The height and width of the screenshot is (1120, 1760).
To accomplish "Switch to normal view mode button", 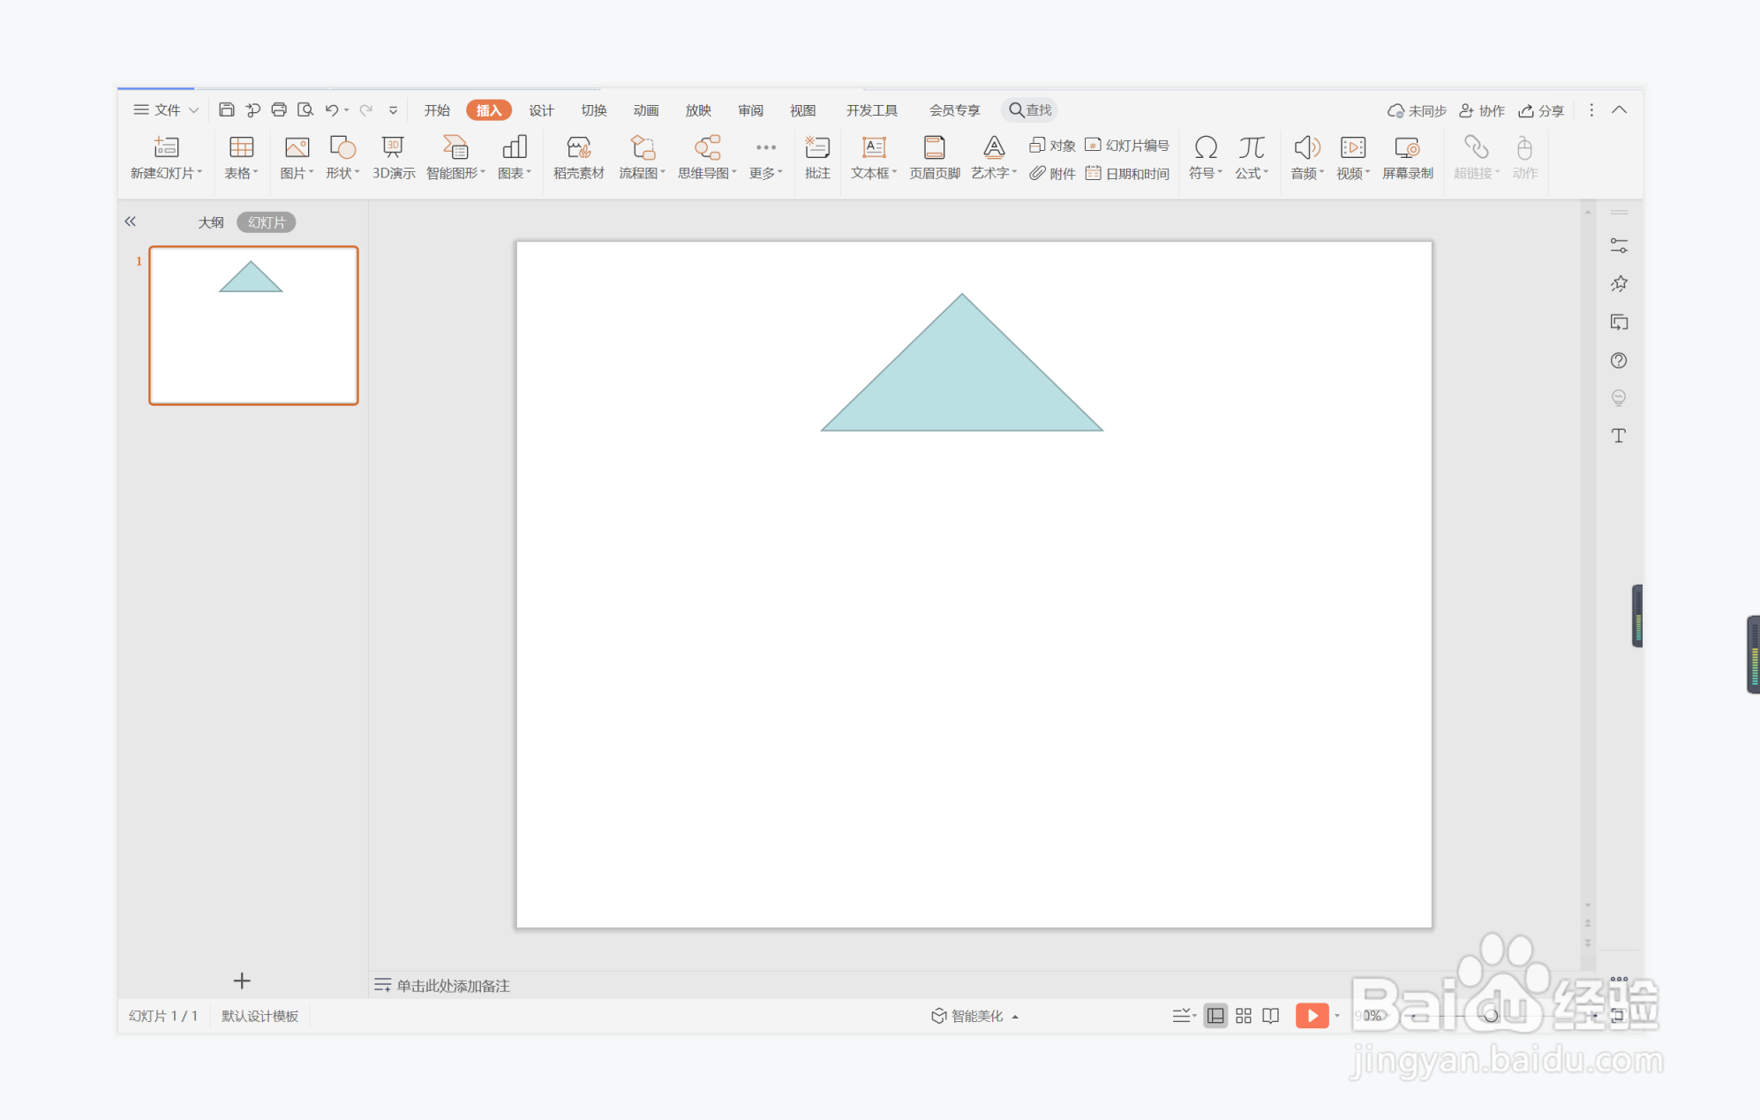I will pos(1215,1016).
